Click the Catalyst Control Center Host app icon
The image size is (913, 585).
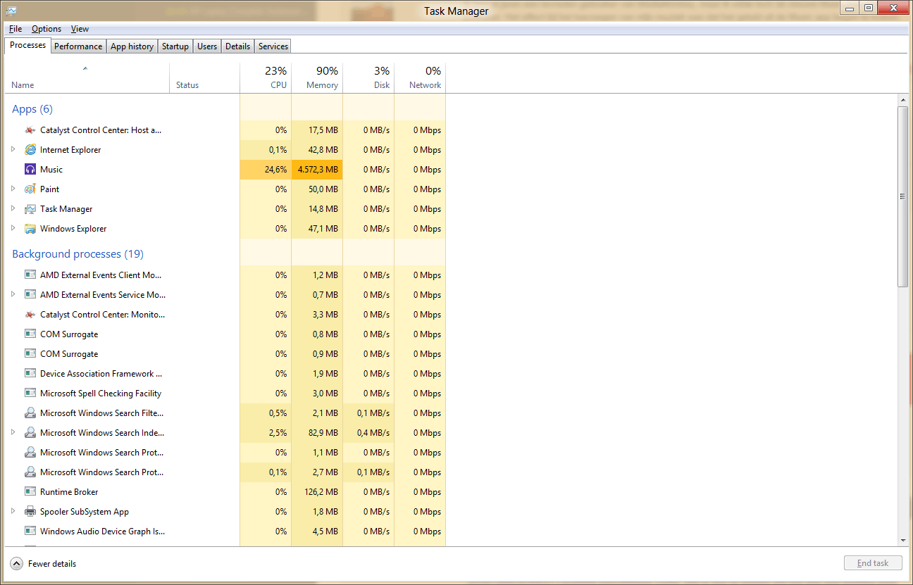point(30,130)
